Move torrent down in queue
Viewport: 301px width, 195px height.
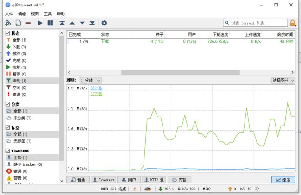coord(82,23)
